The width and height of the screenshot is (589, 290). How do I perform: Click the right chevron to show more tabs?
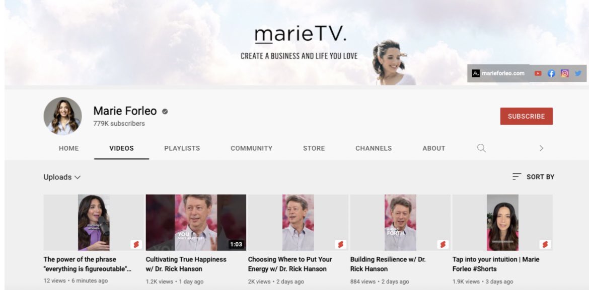click(x=541, y=148)
